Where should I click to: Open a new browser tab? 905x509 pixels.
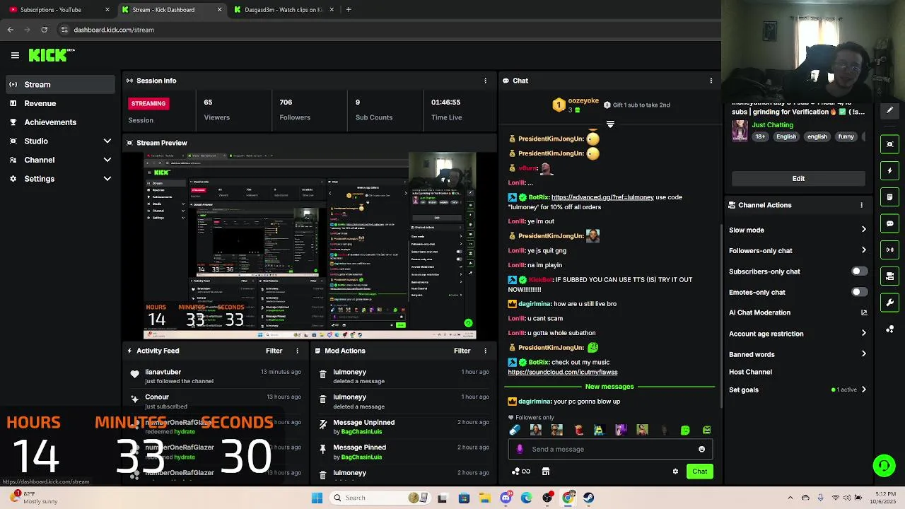pos(349,10)
